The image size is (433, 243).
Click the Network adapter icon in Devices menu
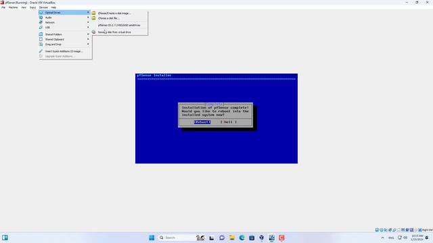41,22
